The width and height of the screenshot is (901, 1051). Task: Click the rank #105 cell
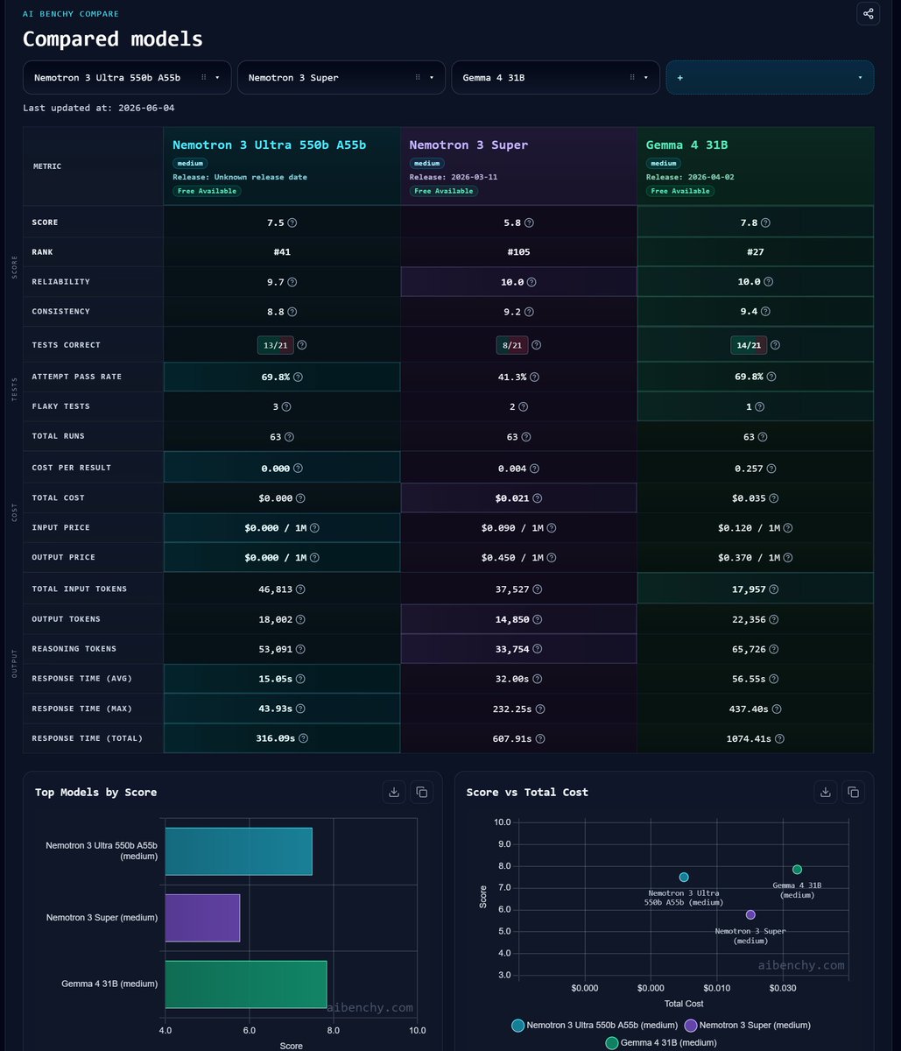pos(518,252)
